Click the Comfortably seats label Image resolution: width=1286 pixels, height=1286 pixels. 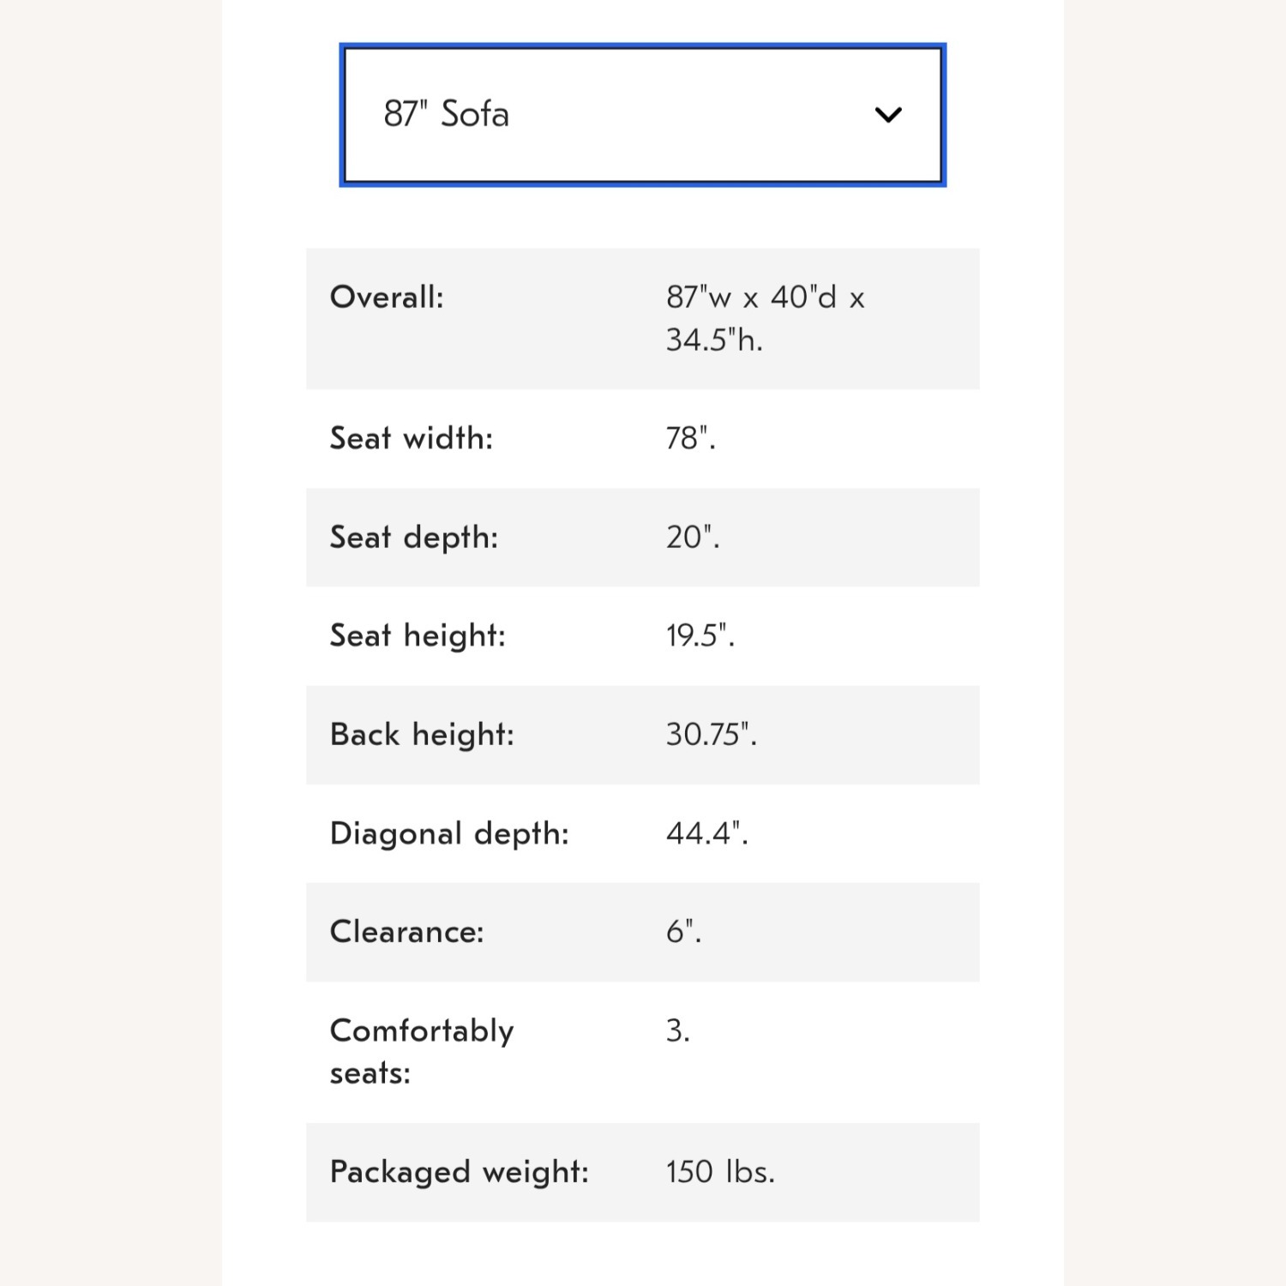[421, 1051]
